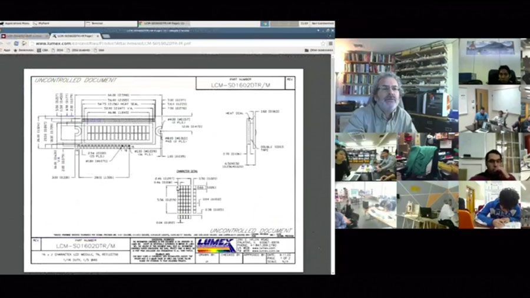
Task: Minimize the Chrome window
Action: tap(323, 31)
